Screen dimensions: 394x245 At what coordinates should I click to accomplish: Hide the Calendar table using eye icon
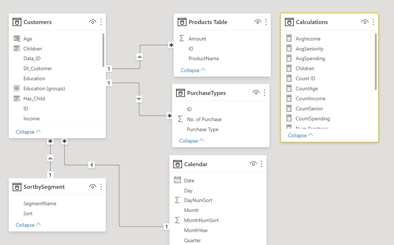click(x=253, y=164)
